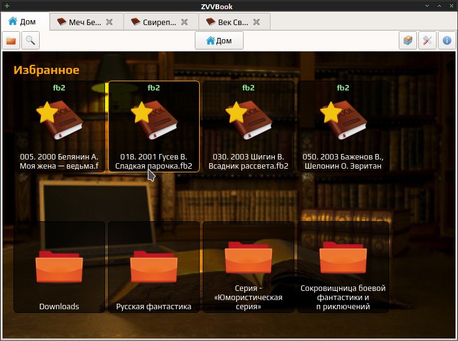Click the Дом home button in toolbar
Viewport: 458px width, 341px height.
click(219, 40)
